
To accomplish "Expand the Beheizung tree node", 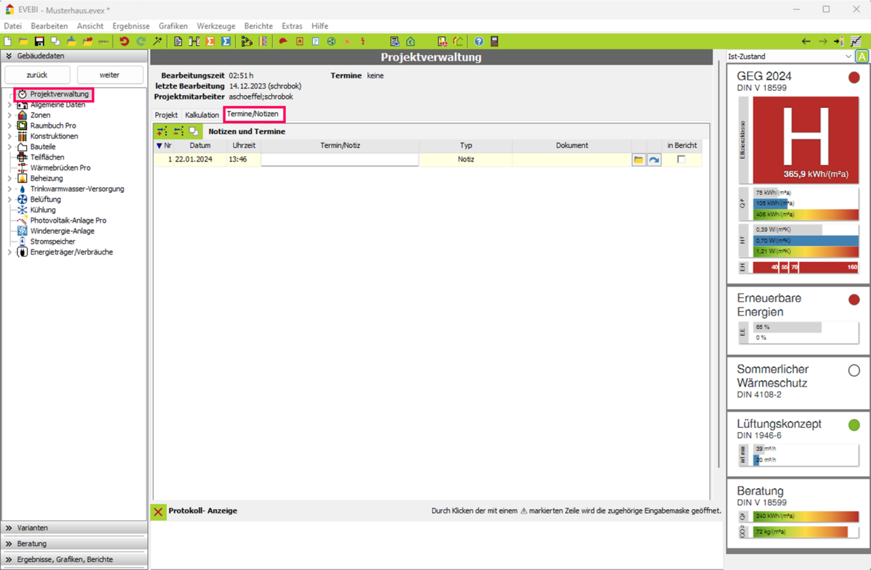I will click(x=9, y=178).
